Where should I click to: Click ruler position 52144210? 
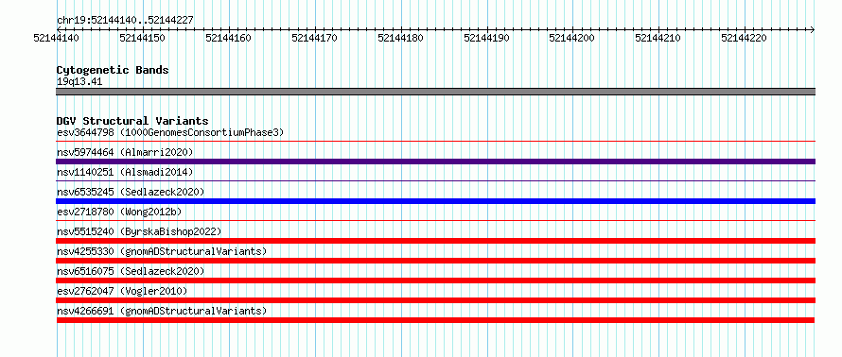(658, 38)
